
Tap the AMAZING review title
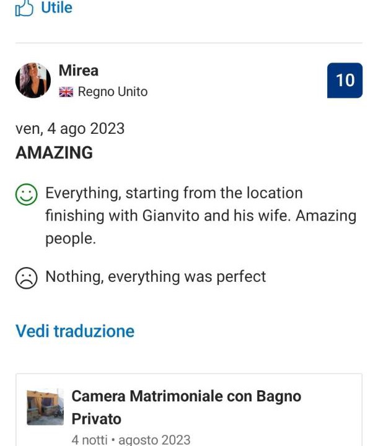(x=55, y=152)
